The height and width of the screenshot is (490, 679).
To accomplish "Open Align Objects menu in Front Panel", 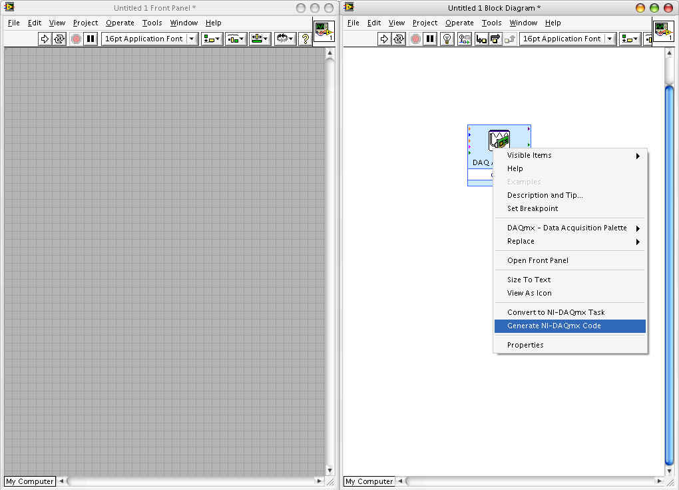I will pyautogui.click(x=212, y=39).
